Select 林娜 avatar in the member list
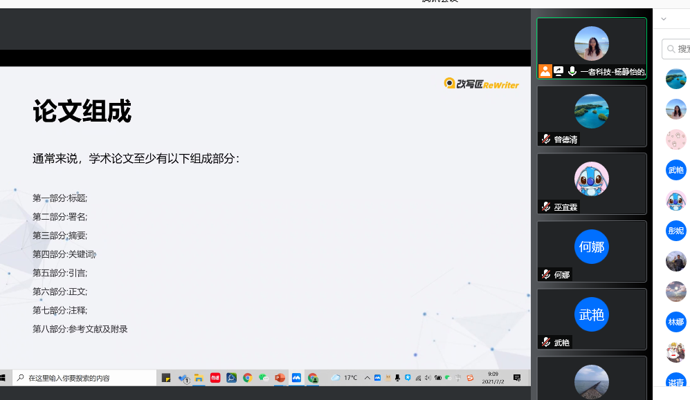Image resolution: width=690 pixels, height=400 pixels. pos(675,322)
